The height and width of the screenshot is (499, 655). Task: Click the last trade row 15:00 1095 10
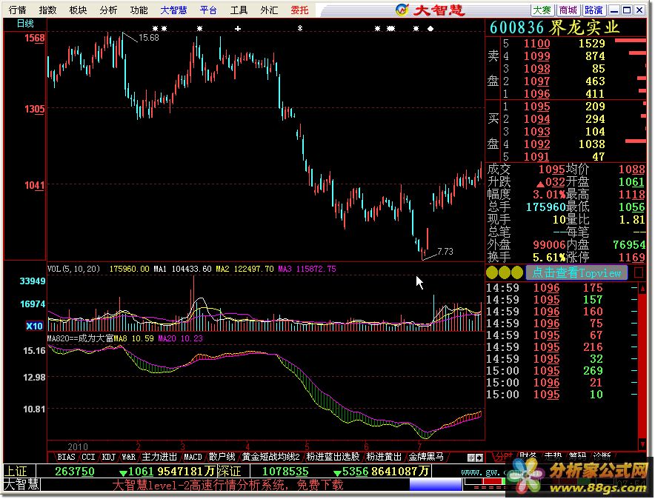tap(545, 395)
